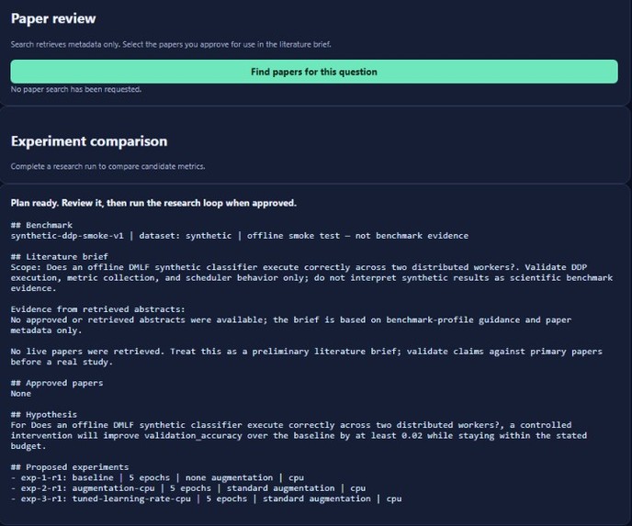Screen dimensions: 632x526
Task: Select the 'Paper review' heading
Action: point(53,18)
